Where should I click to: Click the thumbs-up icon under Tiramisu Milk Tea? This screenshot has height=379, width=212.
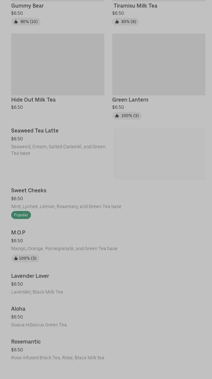coord(117,22)
